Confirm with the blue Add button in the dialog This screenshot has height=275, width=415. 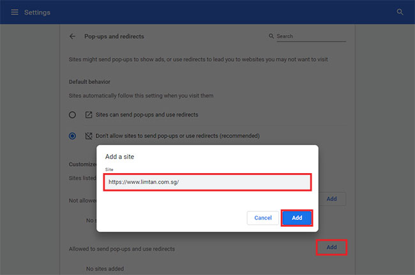pyautogui.click(x=297, y=218)
